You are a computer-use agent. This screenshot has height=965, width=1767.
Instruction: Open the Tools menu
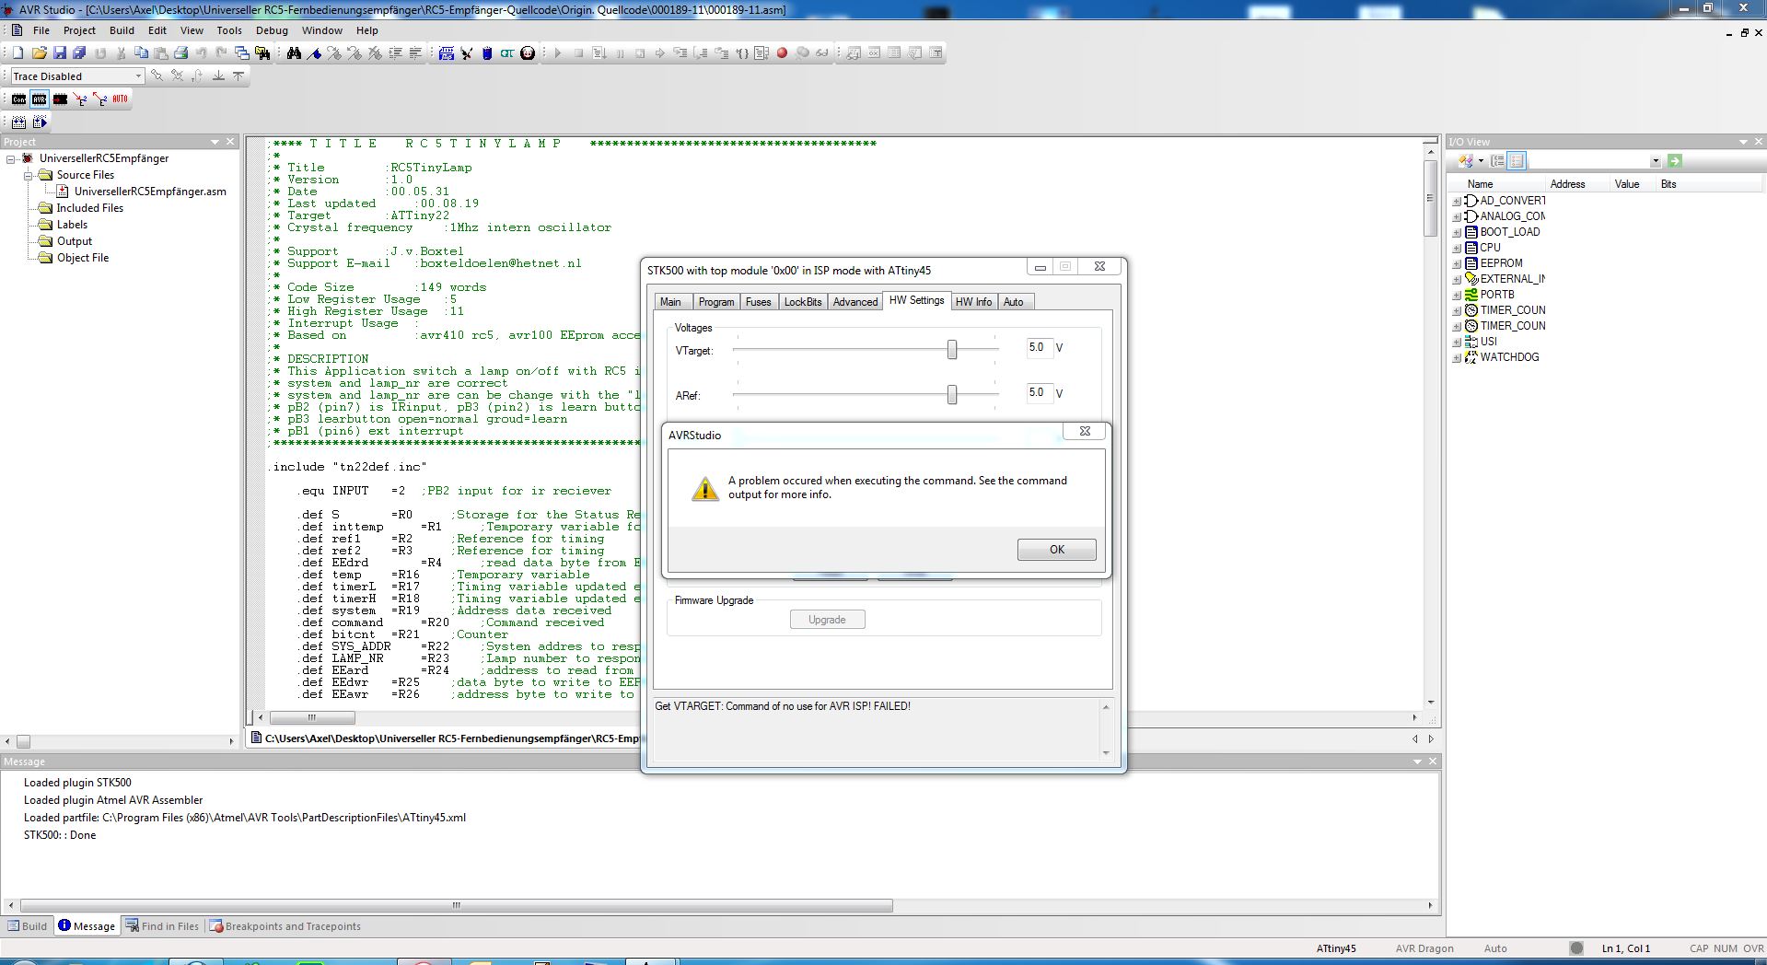(229, 30)
